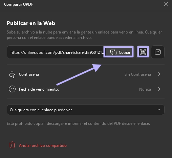Expand Fecha de vencimiento chevron
This screenshot has width=172, height=158.
coord(159,89)
